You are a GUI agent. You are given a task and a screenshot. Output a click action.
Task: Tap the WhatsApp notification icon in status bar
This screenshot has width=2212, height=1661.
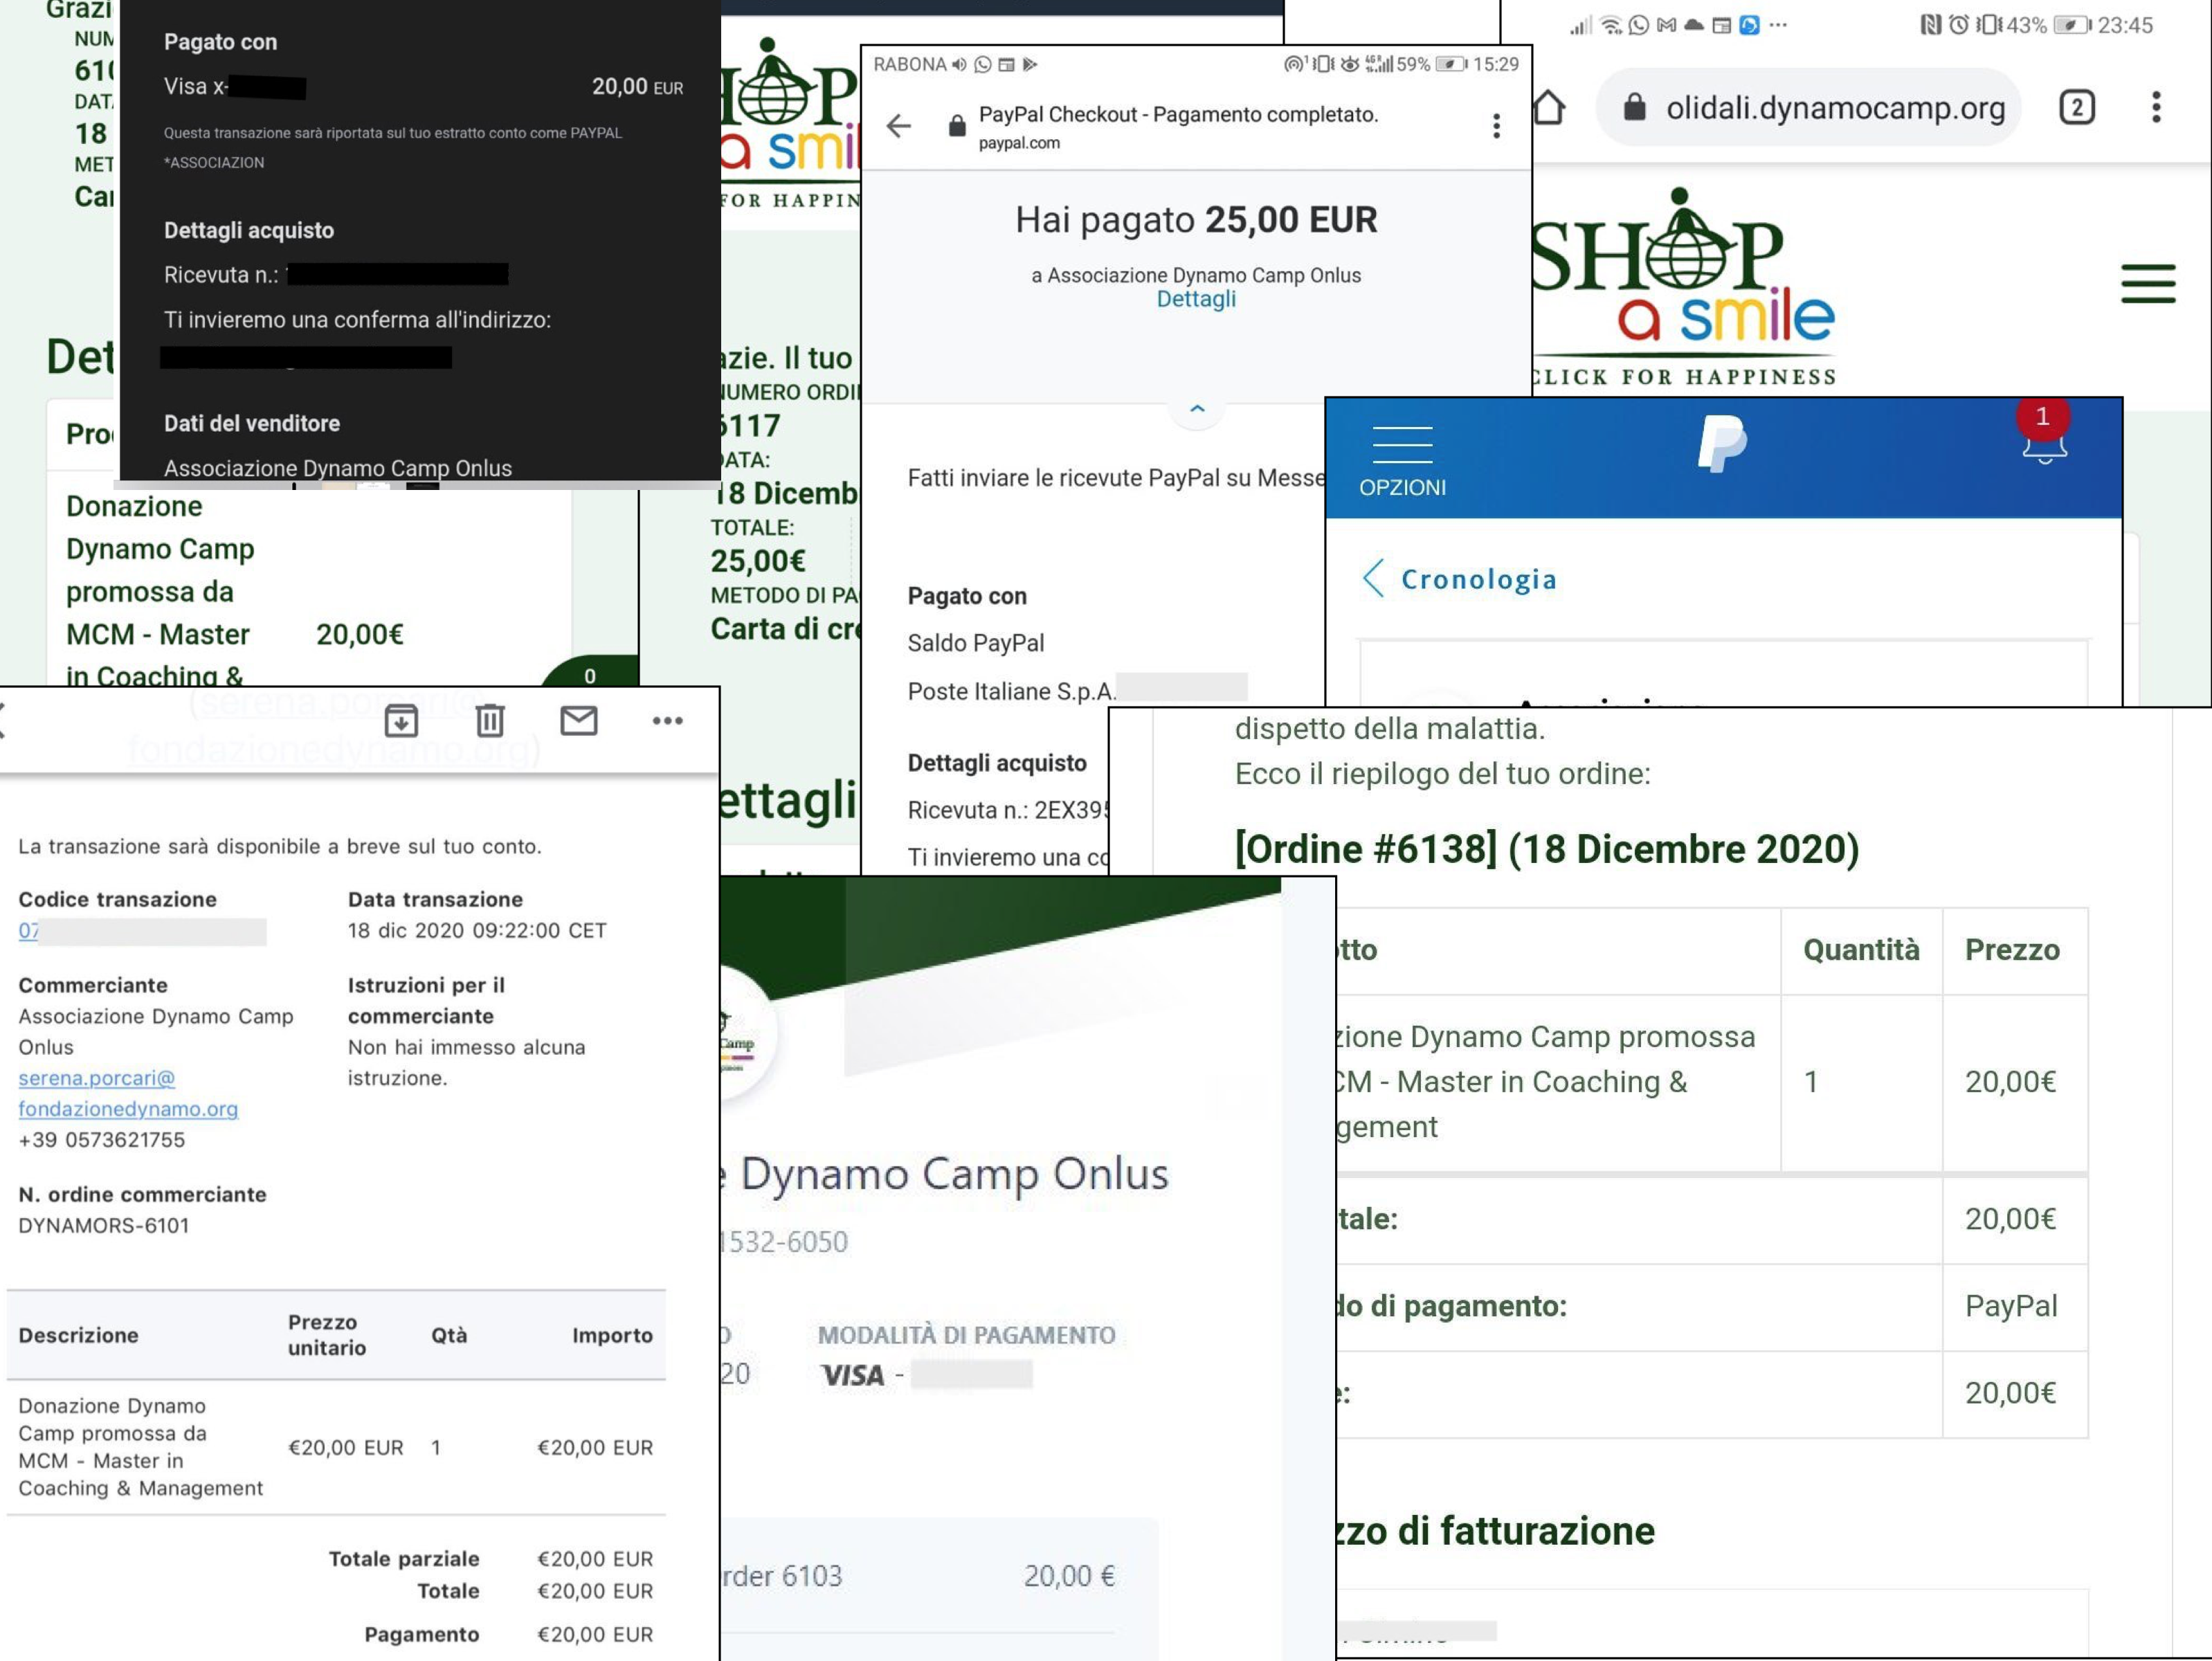coord(1638,25)
